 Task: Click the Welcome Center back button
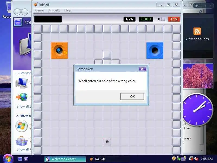pyautogui.click(x=17, y=12)
